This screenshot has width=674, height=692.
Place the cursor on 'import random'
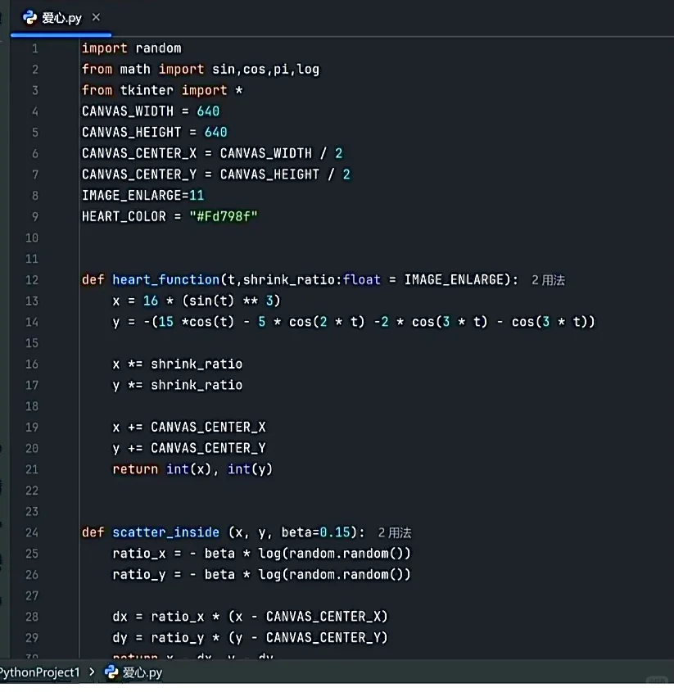132,48
